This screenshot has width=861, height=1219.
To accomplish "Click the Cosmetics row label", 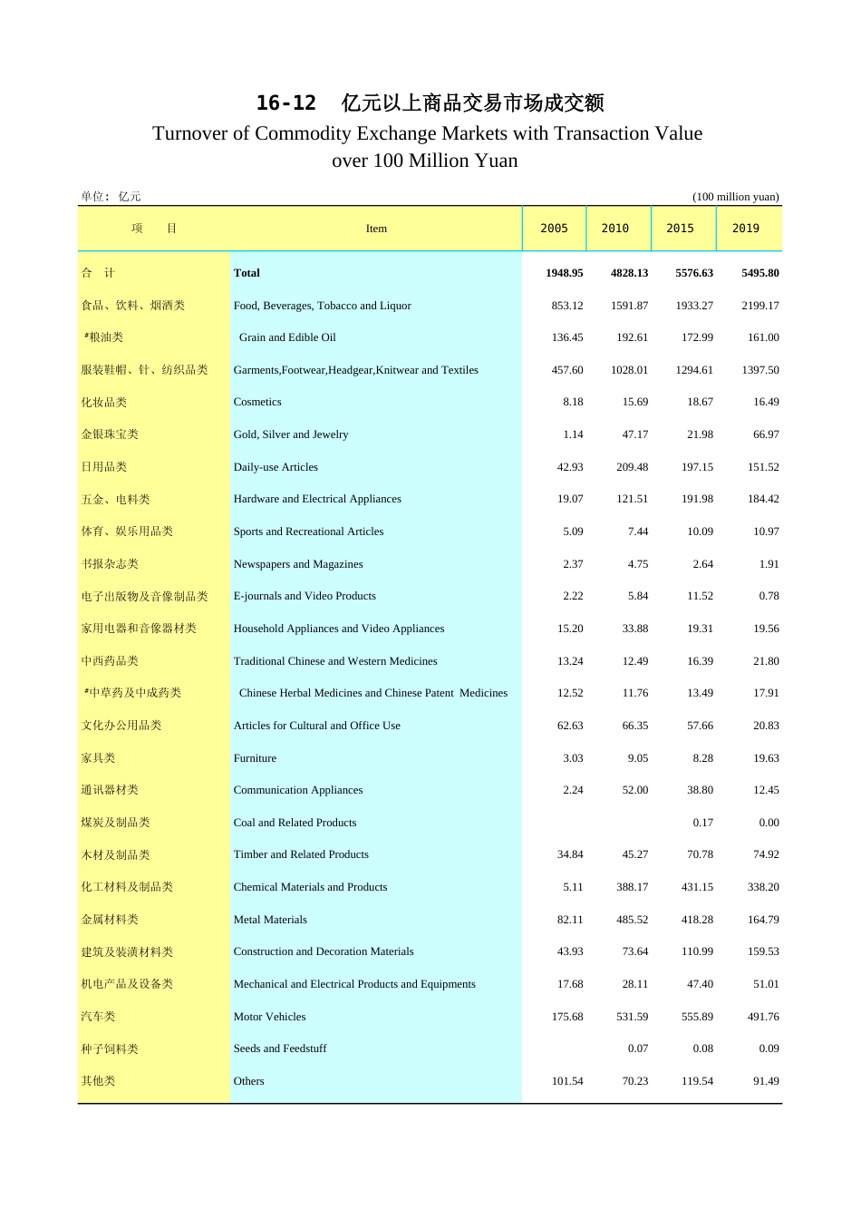I will tap(257, 402).
